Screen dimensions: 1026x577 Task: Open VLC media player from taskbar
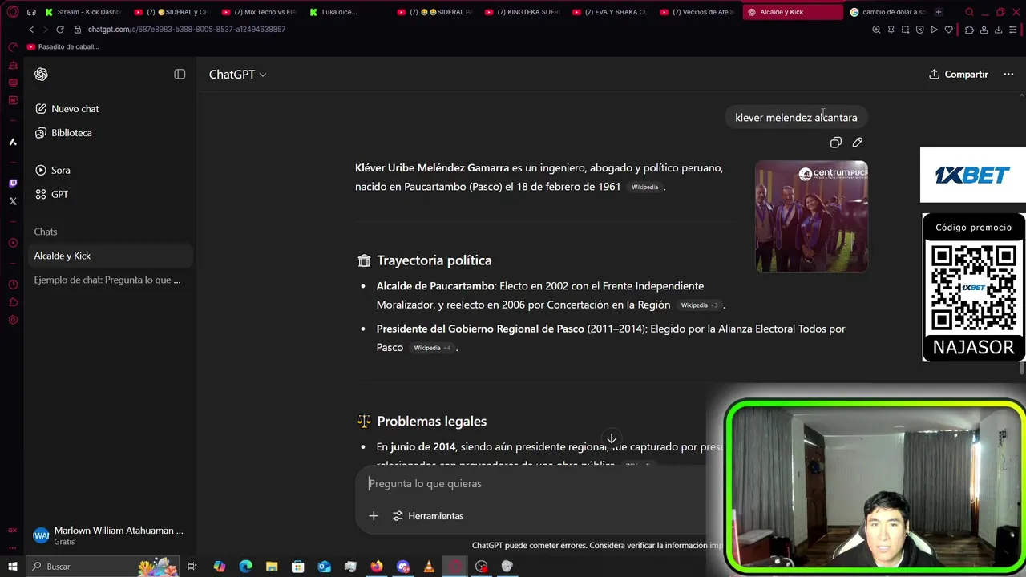[x=429, y=567]
